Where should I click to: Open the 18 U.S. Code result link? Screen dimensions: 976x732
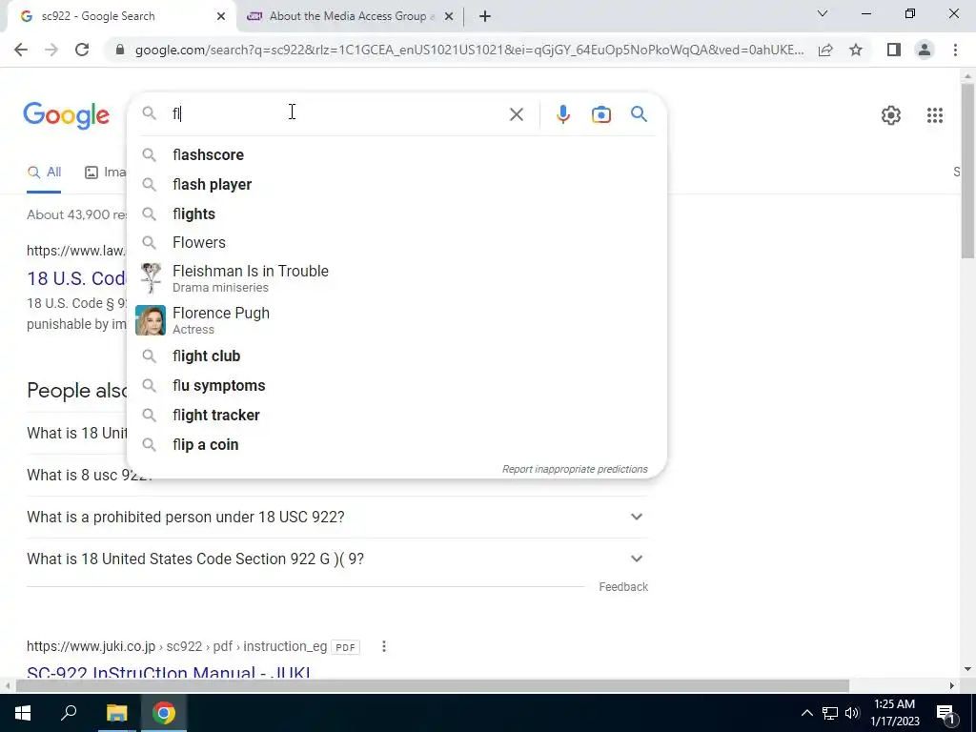[76, 278]
